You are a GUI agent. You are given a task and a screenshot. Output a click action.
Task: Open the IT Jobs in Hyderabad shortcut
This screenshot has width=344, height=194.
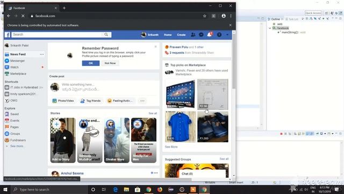tap(24, 87)
